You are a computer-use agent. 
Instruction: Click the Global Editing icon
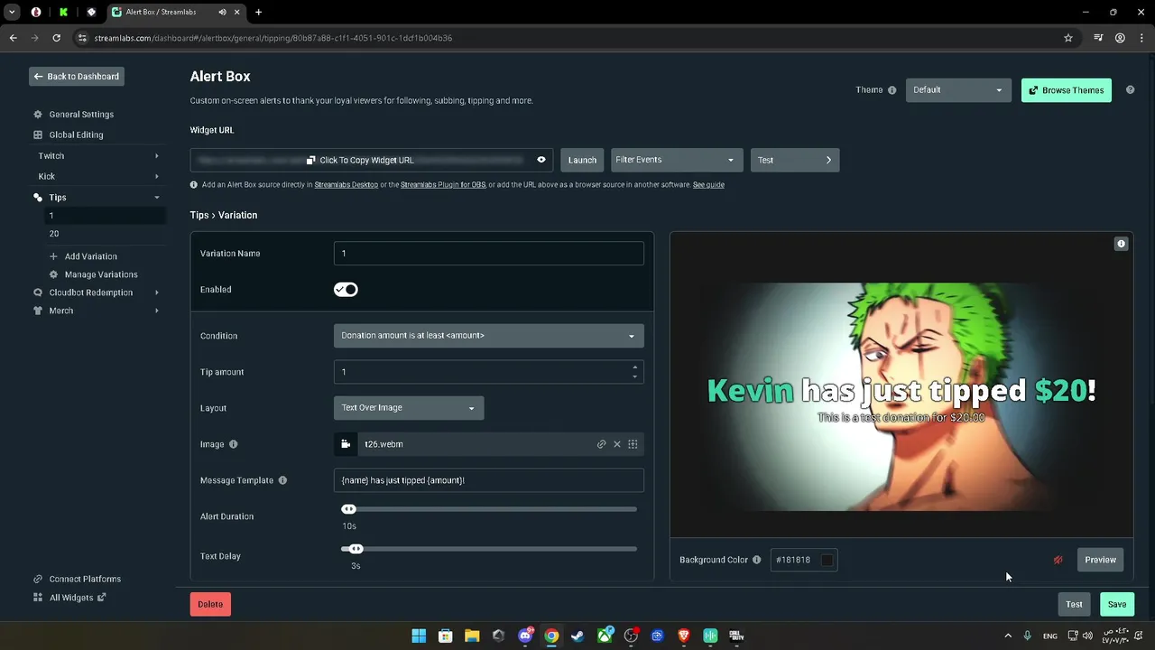click(38, 135)
